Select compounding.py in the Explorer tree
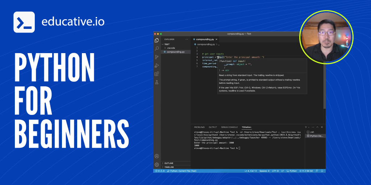Viewport: 371px width, 185px height. (175, 52)
